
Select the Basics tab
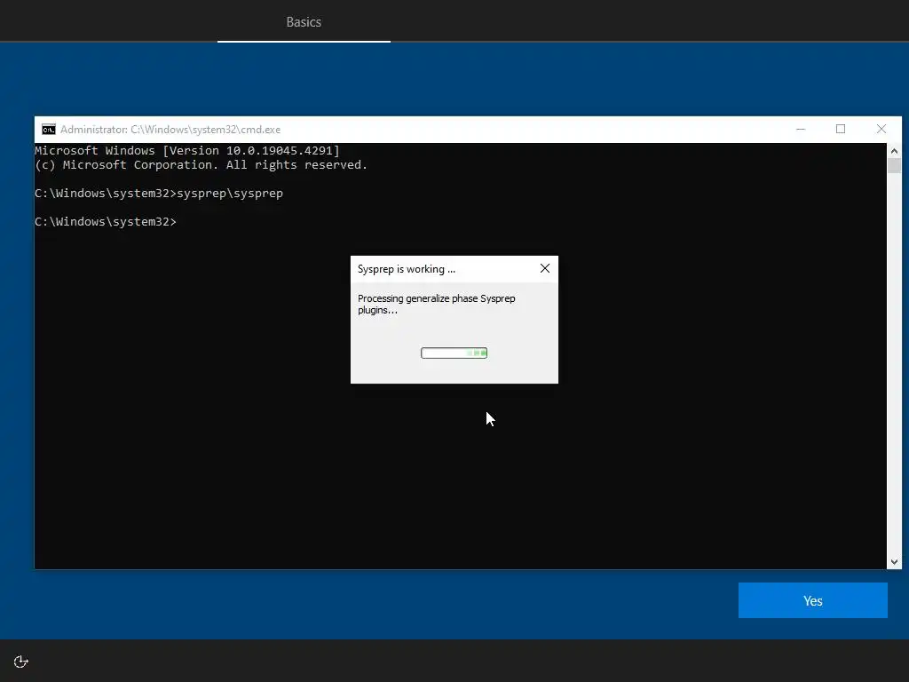(x=304, y=22)
